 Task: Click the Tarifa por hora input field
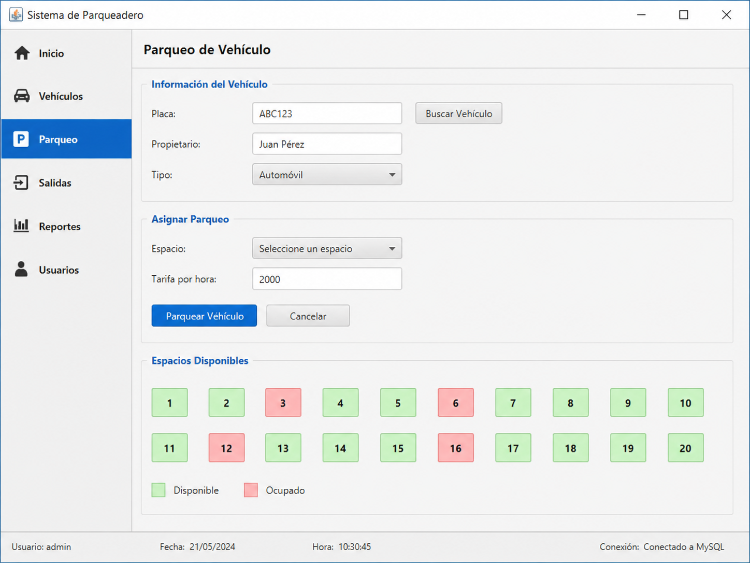coord(327,279)
